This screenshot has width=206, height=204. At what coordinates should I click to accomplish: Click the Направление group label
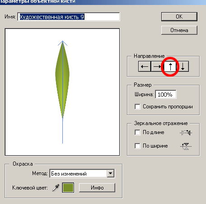(149, 56)
